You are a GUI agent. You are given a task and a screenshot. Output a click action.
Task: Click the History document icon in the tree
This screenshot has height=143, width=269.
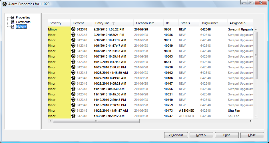[13, 27]
